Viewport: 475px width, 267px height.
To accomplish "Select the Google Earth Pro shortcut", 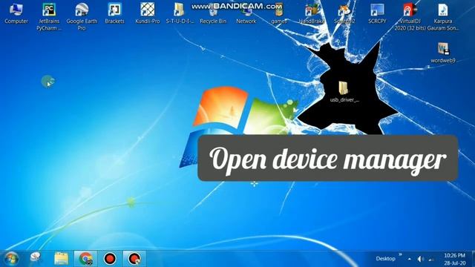I will point(82,16).
